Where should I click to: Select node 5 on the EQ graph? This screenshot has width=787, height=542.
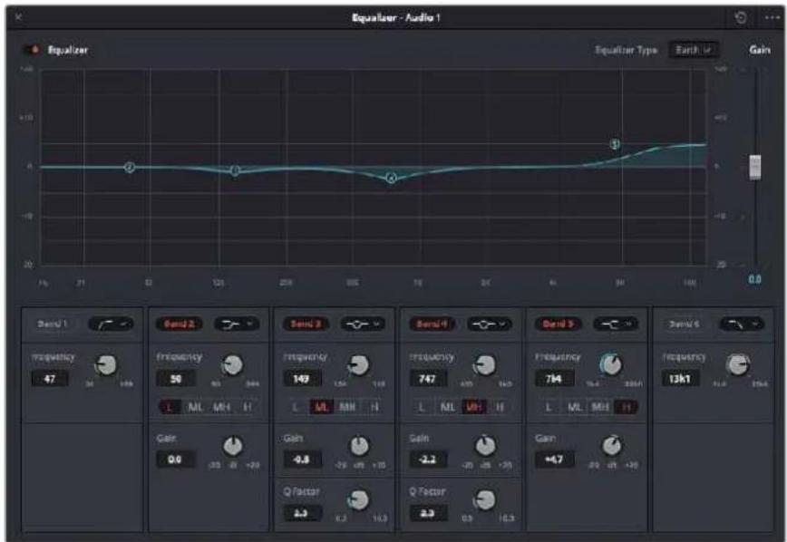pyautogui.click(x=615, y=144)
